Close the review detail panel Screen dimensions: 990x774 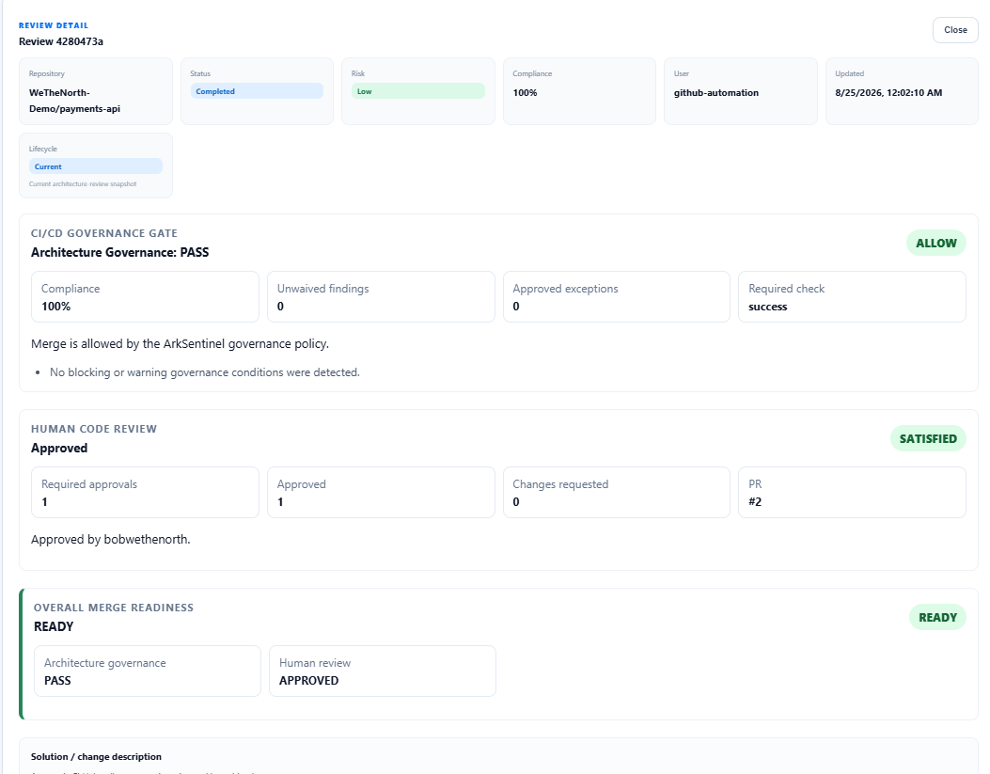click(x=955, y=30)
